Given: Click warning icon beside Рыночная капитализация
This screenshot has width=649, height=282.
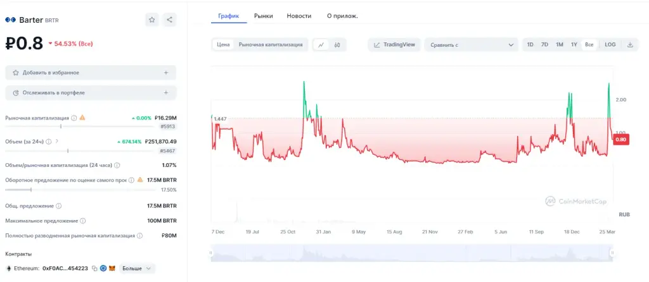Looking at the screenshot, I should pyautogui.click(x=82, y=118).
